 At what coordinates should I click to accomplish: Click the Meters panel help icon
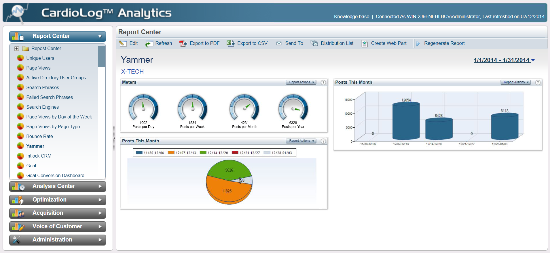pyautogui.click(x=323, y=83)
